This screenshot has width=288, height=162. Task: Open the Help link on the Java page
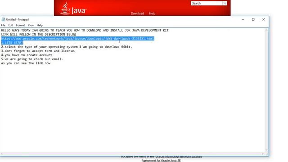tap(152, 13)
